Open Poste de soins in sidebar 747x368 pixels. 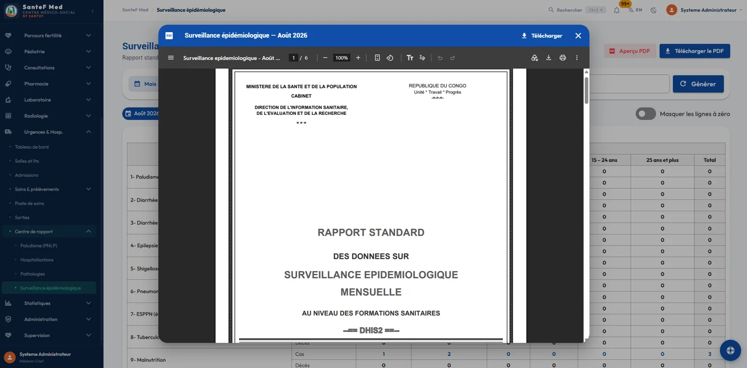coord(29,204)
